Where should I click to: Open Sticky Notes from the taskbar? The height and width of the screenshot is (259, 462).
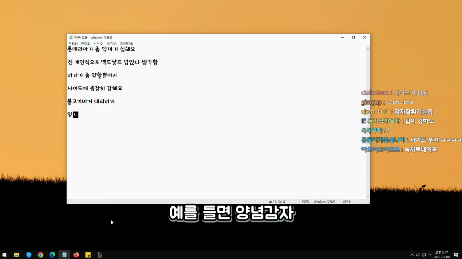(88, 255)
